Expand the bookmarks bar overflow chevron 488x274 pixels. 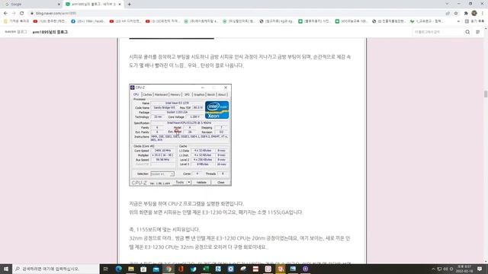point(458,21)
